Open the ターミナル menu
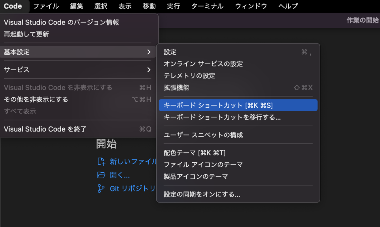 [207, 6]
